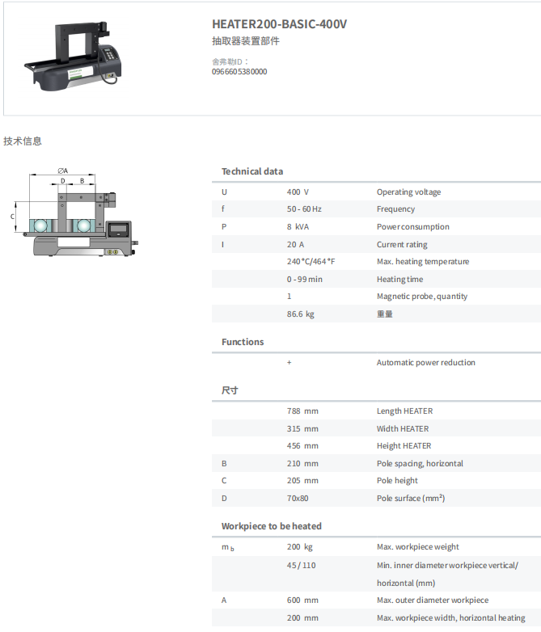The height and width of the screenshot is (632, 541).
Task: Click the Workpiece to be heated header
Action: (272, 526)
